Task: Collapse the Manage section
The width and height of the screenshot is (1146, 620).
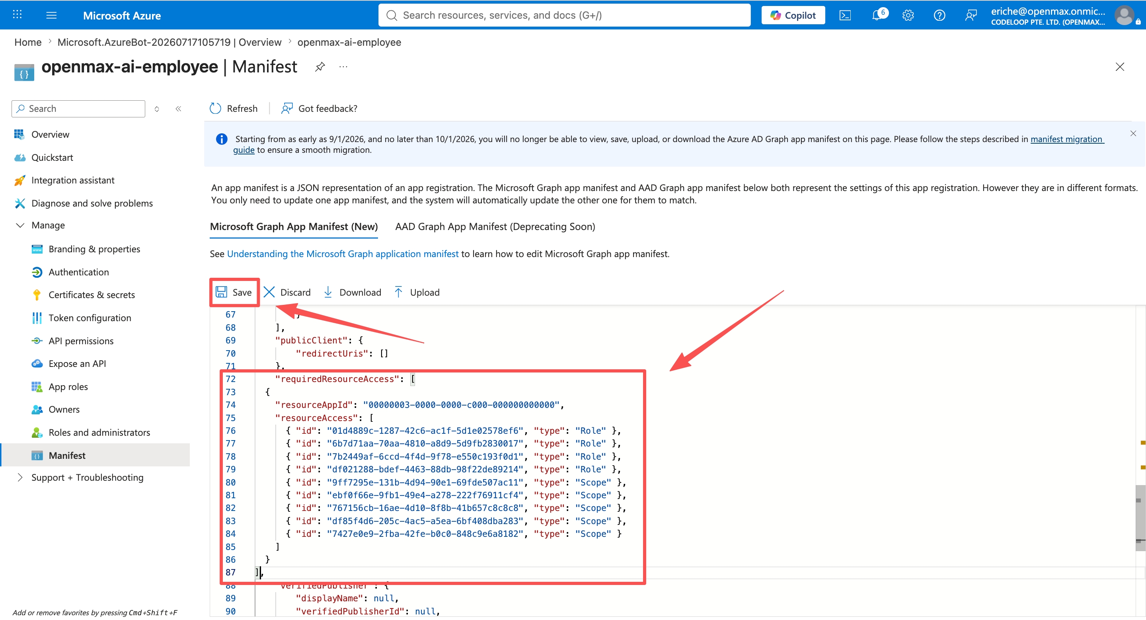Action: [x=20, y=226]
